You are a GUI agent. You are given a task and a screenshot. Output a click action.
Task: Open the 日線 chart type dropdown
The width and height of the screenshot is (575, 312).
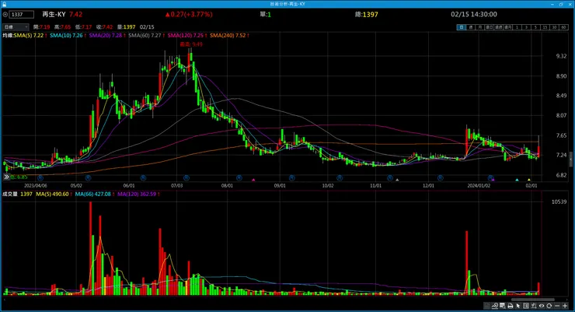click(x=16, y=26)
